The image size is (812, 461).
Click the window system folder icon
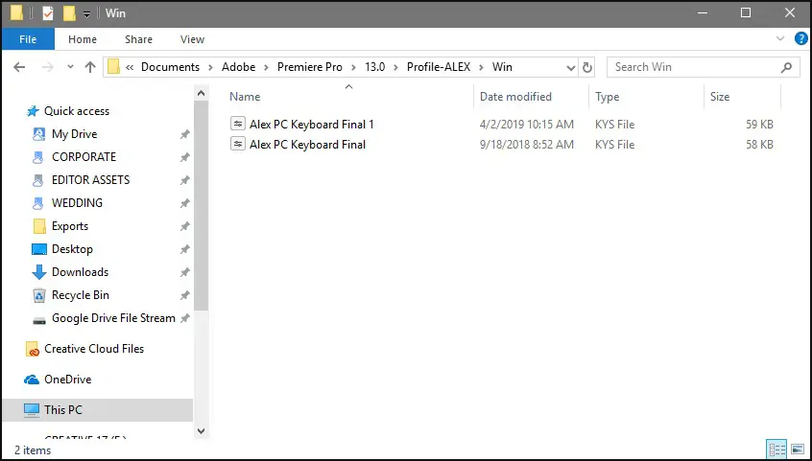click(x=16, y=12)
